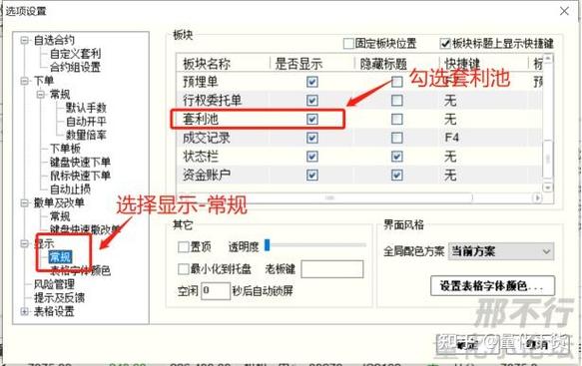Image resolution: width=582 pixels, height=366 pixels.
Task: Click the 空闲 seconds input field
Action: (216, 291)
